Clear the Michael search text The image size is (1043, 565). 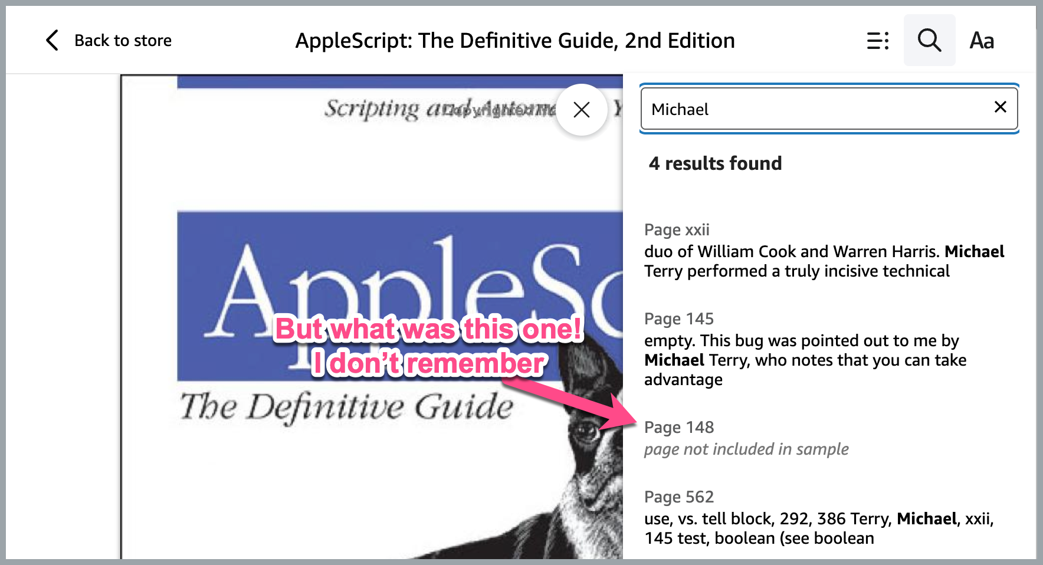[1000, 107]
